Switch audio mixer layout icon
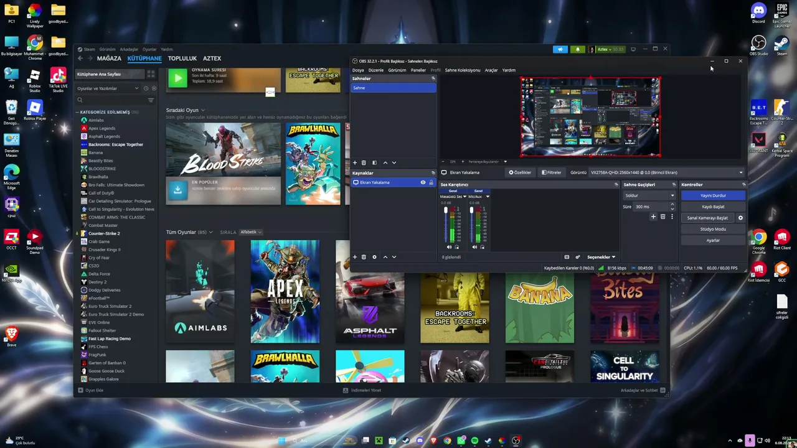 (567, 257)
